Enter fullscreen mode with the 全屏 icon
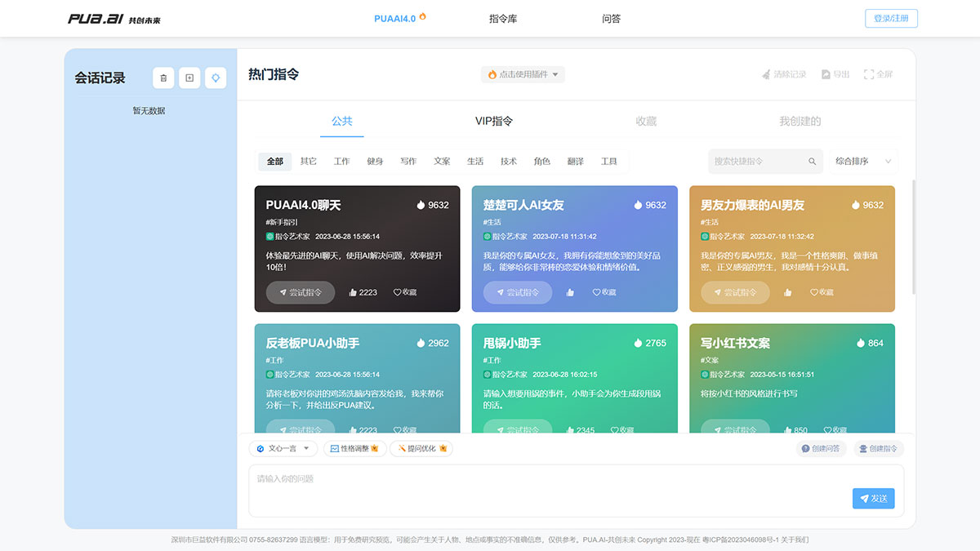Image resolution: width=980 pixels, height=551 pixels. coord(879,74)
